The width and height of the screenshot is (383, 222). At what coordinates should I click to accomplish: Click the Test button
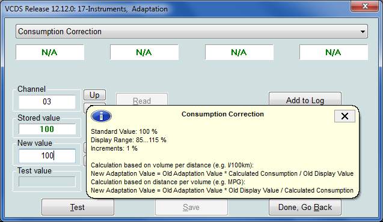click(x=78, y=207)
